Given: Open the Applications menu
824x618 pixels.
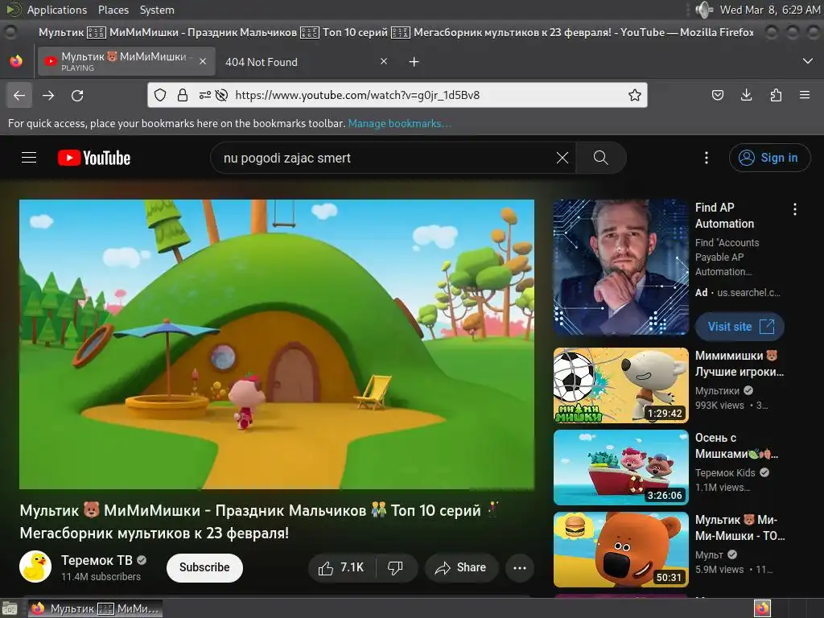Looking at the screenshot, I should [x=57, y=10].
